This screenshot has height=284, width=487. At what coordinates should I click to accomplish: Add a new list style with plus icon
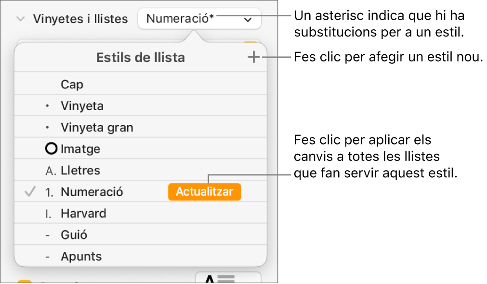[254, 57]
